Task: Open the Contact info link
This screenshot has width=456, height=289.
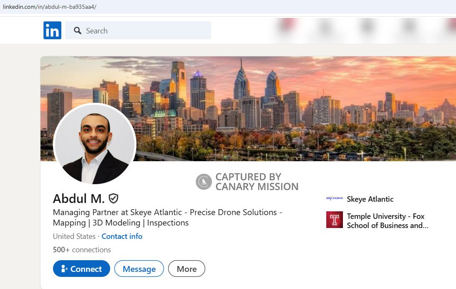Action: coord(122,236)
